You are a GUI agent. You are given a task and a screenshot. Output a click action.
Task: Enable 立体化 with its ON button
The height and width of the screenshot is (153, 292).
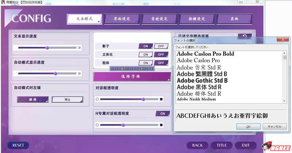(146, 54)
